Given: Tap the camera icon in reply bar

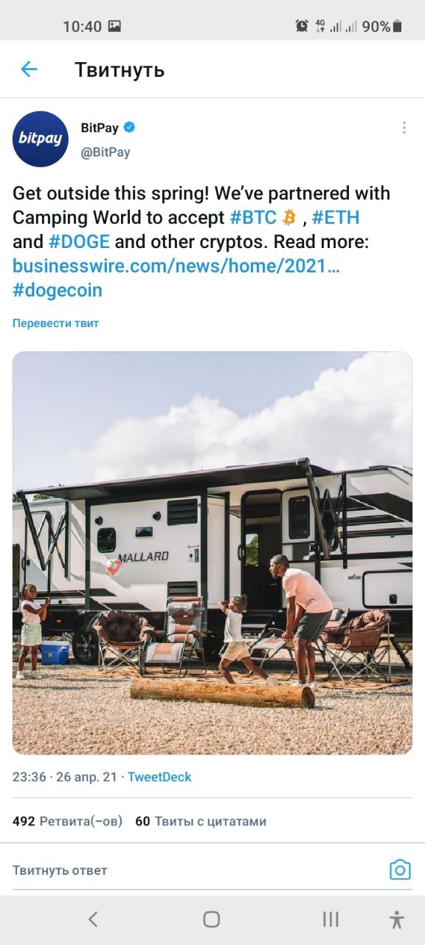Looking at the screenshot, I should tap(400, 870).
